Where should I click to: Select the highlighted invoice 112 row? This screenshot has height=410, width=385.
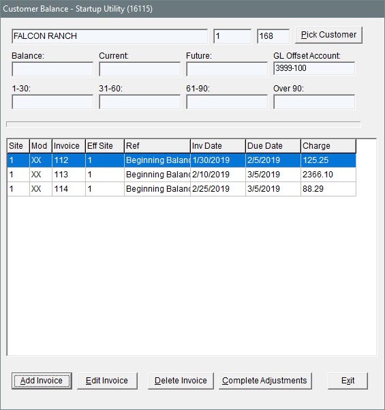181,160
